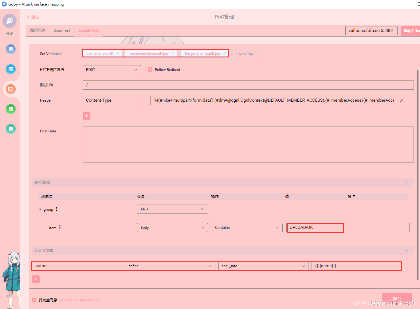420x309 pixels.
Task: Delete the Content-Type header row
Action: coord(402,100)
